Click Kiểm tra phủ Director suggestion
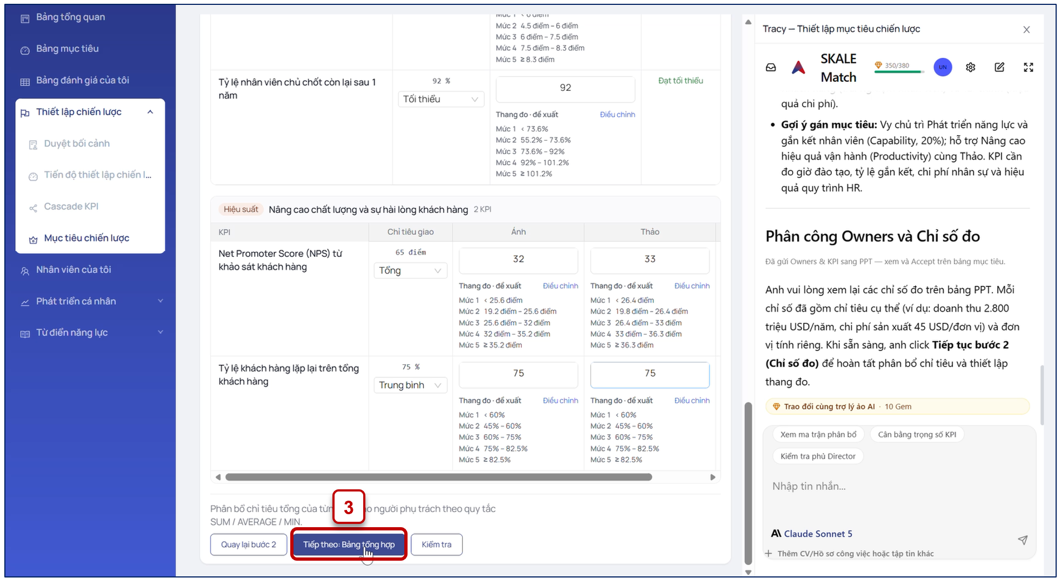The height and width of the screenshot is (578, 1061). coord(818,456)
